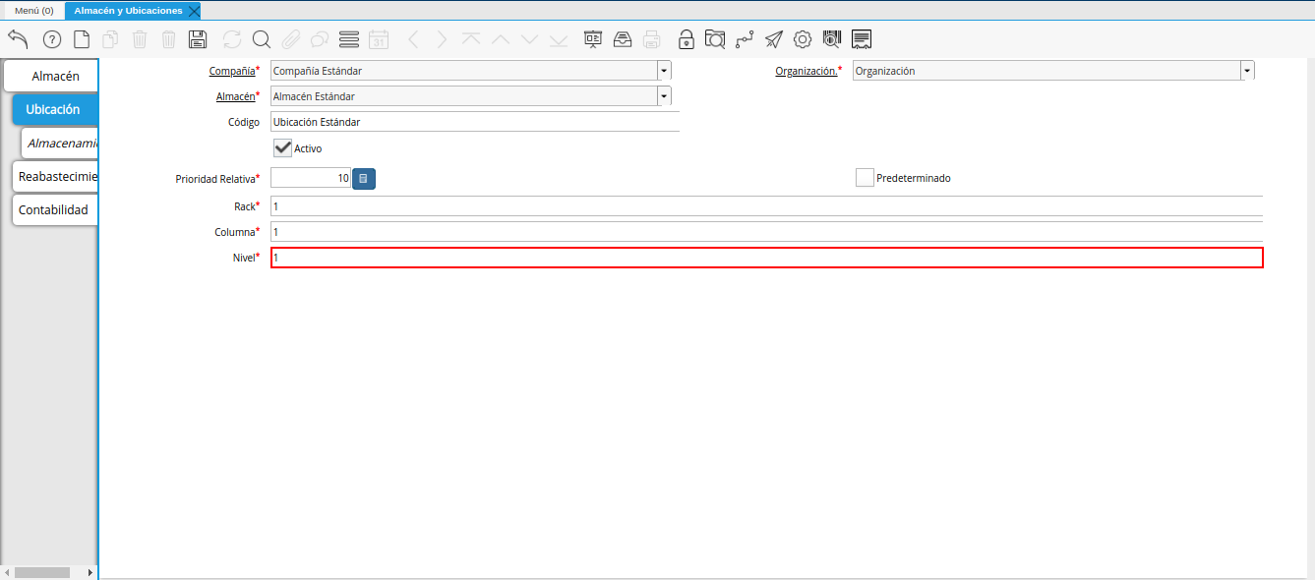The width and height of the screenshot is (1315, 580).
Task: Click the Refresh circular arrows icon
Action: (x=232, y=39)
